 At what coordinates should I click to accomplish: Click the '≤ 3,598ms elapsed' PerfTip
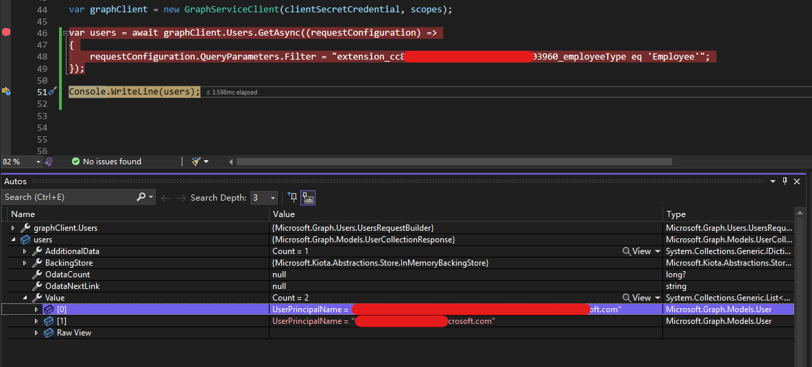tap(232, 92)
